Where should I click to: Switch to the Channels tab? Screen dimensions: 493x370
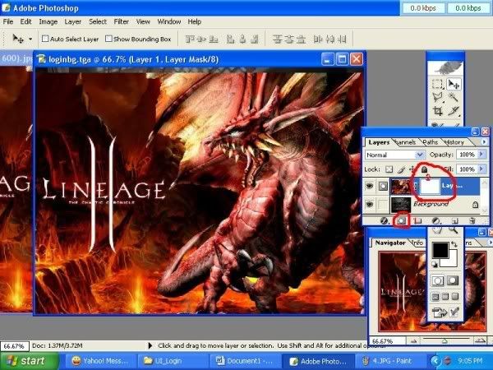click(x=404, y=142)
